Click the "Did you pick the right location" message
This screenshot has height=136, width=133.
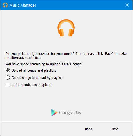[66, 56]
